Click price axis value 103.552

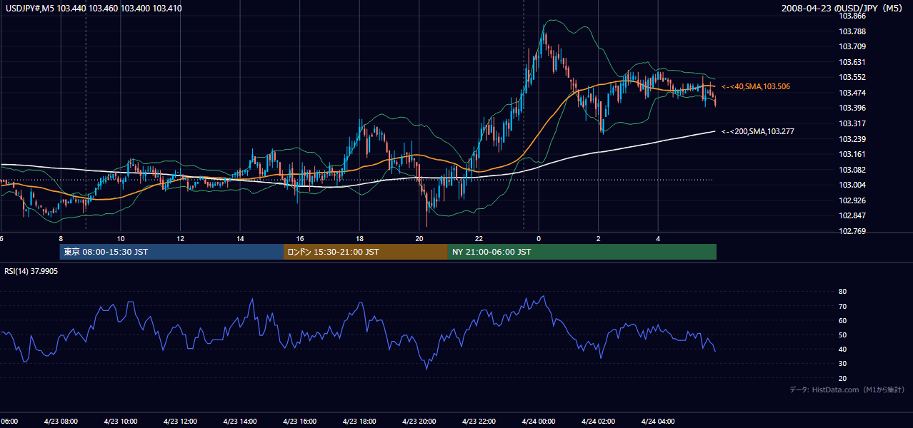[x=852, y=77]
